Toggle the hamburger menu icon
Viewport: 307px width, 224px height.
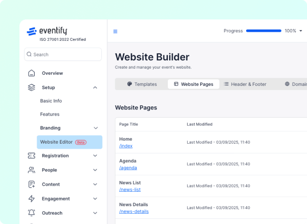115,31
